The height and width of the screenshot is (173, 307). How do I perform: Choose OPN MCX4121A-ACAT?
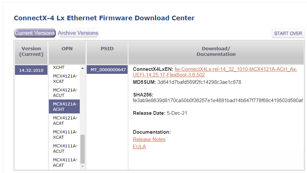64,120
